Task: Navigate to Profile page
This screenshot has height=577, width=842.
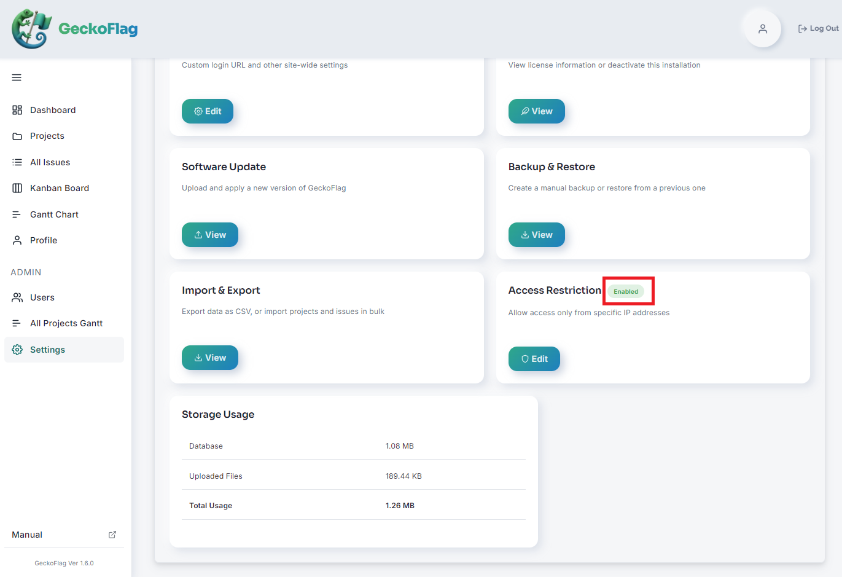Action: click(x=64, y=240)
